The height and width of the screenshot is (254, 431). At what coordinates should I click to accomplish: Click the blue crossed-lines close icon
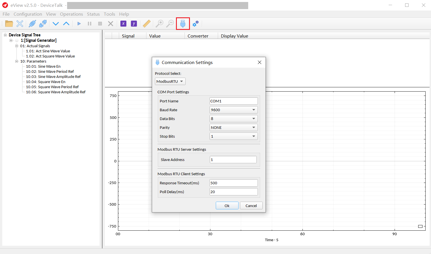(x=20, y=24)
